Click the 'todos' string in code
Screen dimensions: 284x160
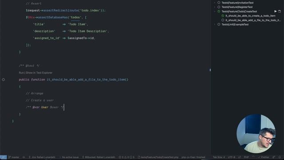(75, 17)
